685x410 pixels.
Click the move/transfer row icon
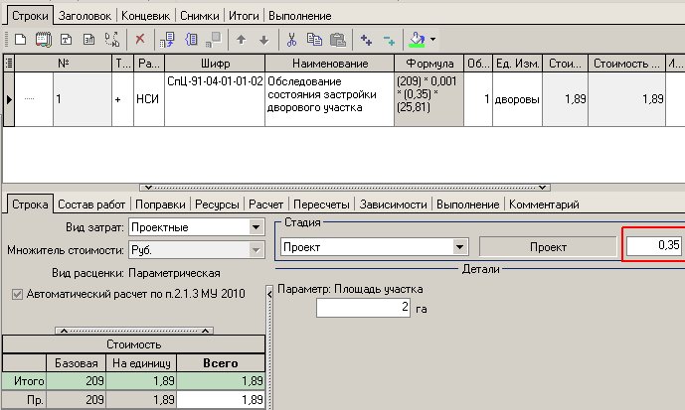(x=111, y=40)
